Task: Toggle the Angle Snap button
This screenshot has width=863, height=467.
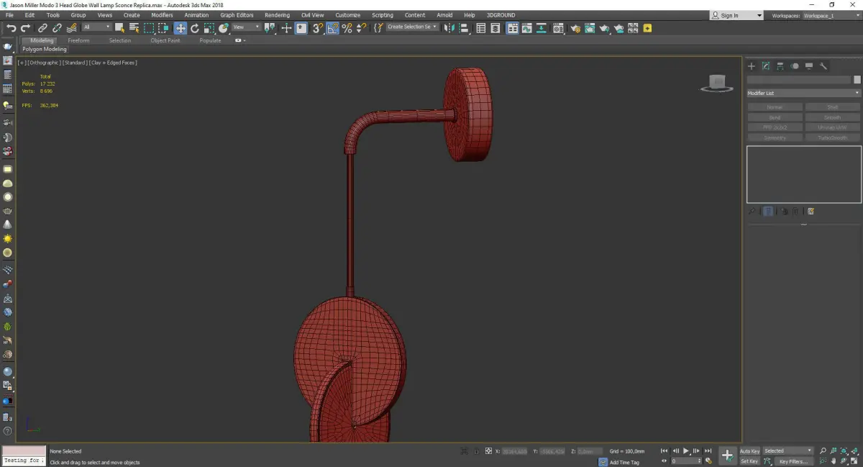Action: point(333,28)
